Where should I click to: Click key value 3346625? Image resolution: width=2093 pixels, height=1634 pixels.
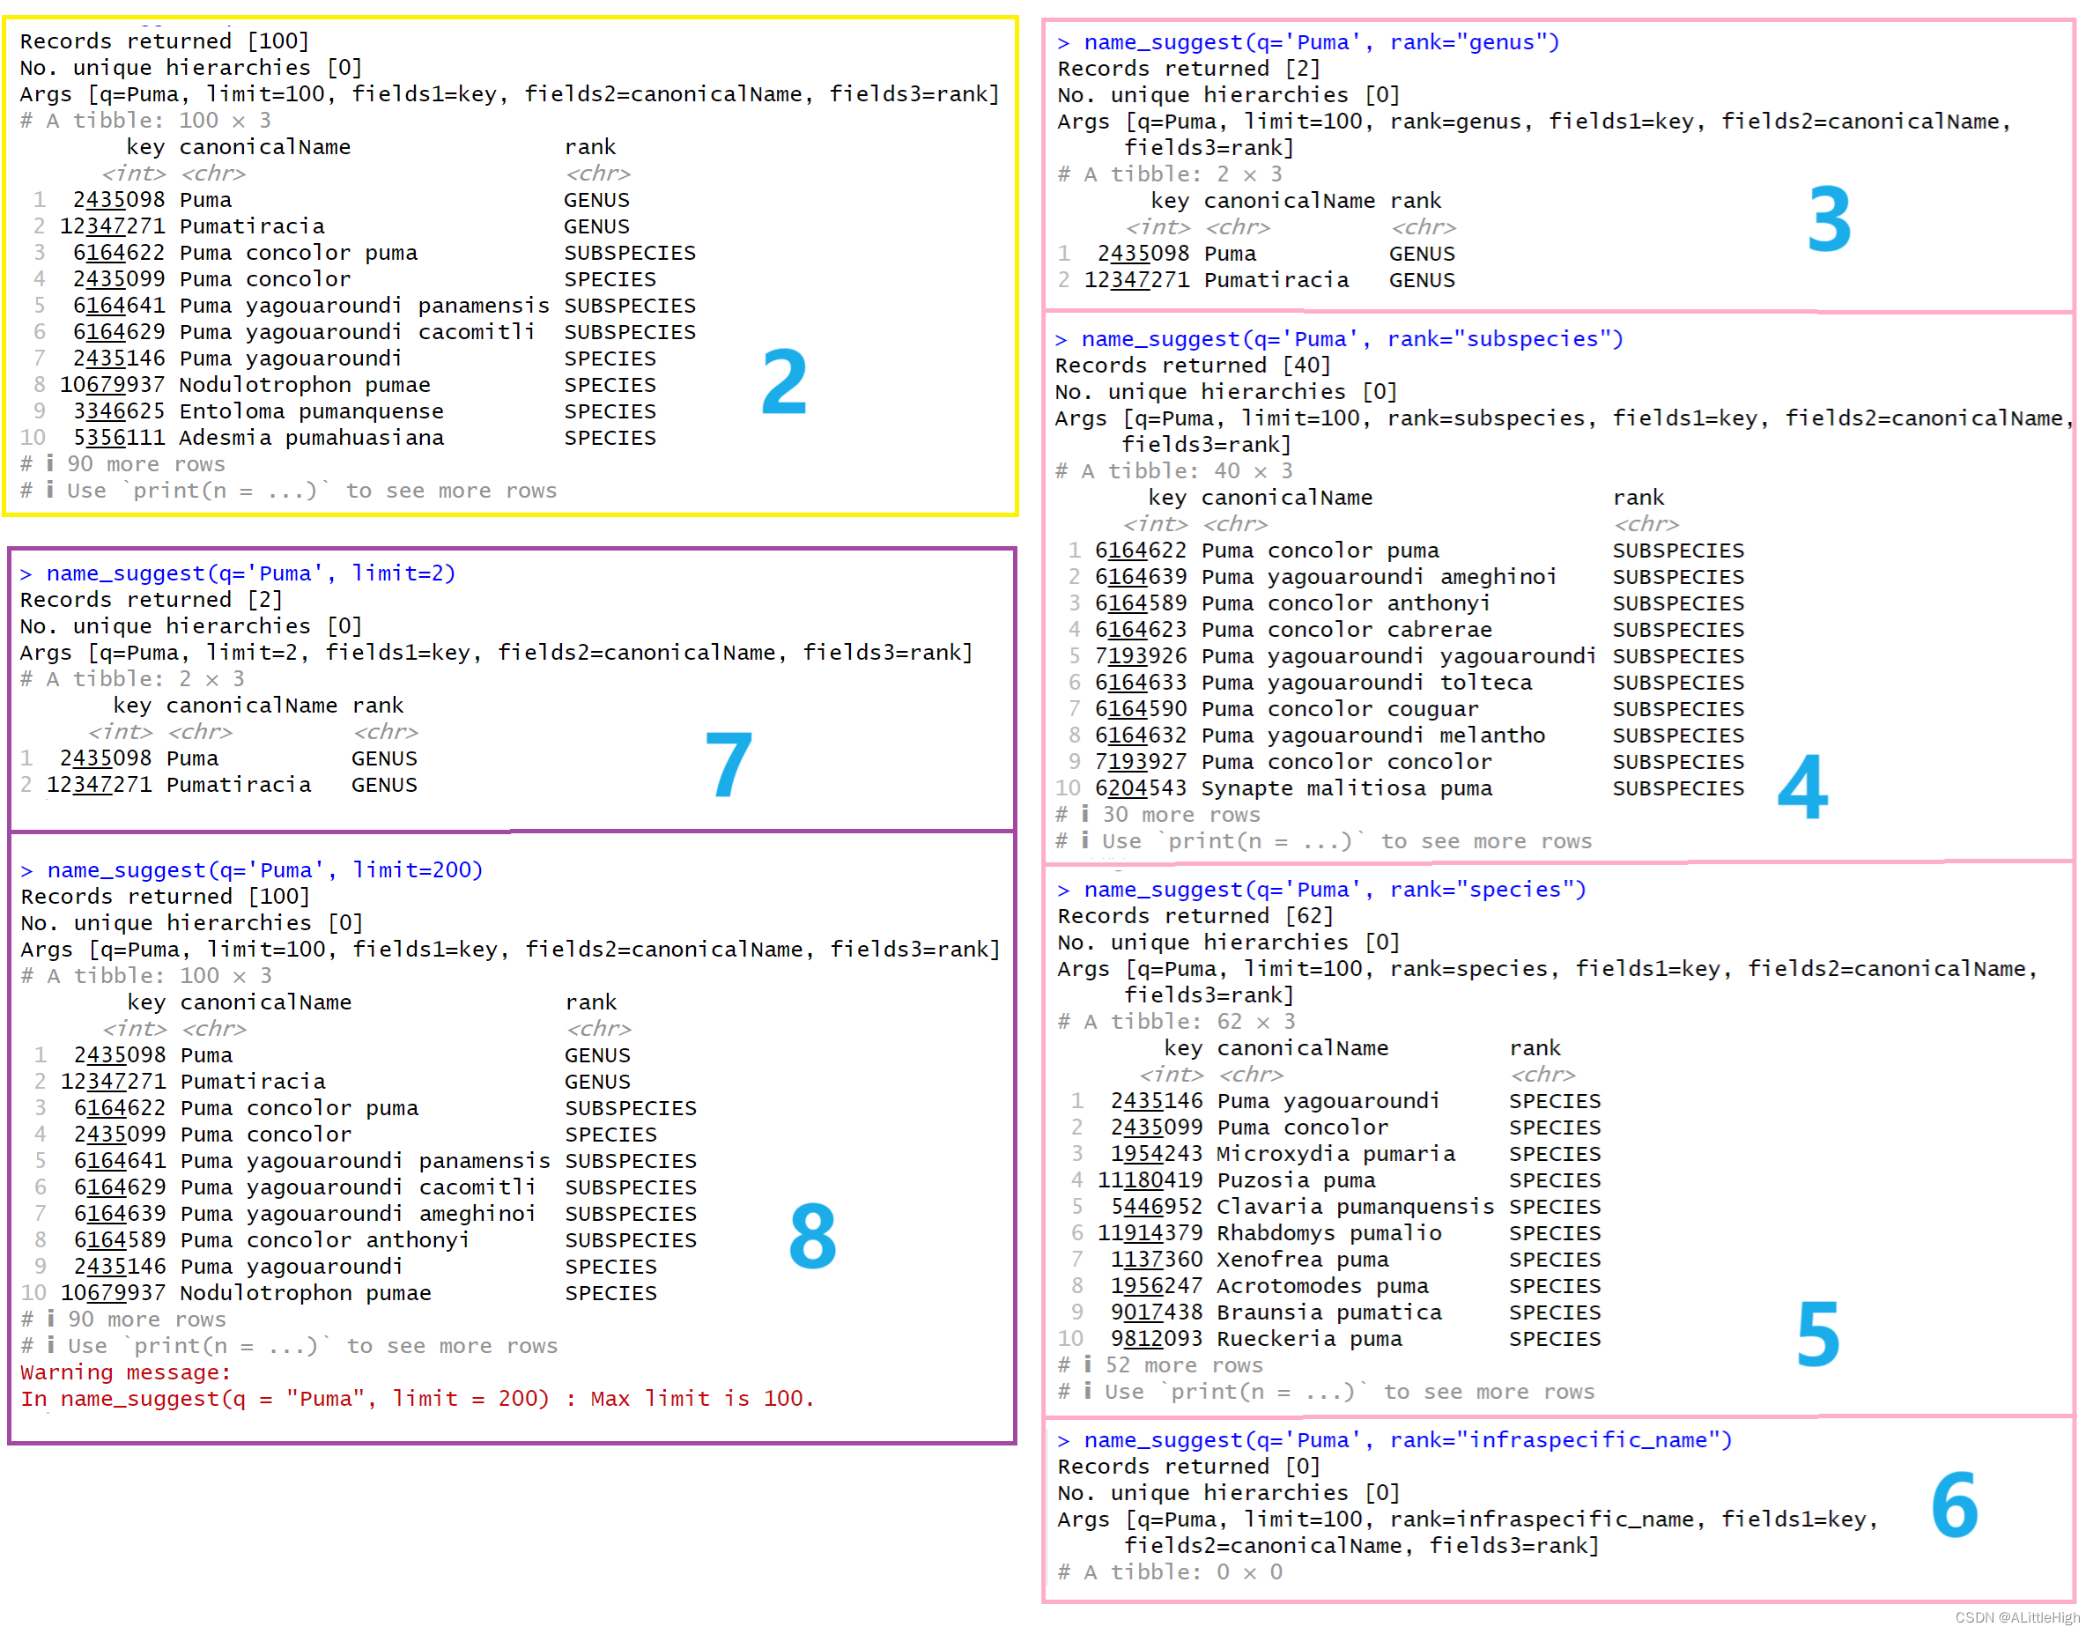click(x=119, y=412)
